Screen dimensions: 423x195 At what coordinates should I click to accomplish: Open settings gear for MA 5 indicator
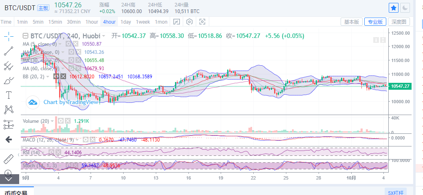[x=69, y=44]
